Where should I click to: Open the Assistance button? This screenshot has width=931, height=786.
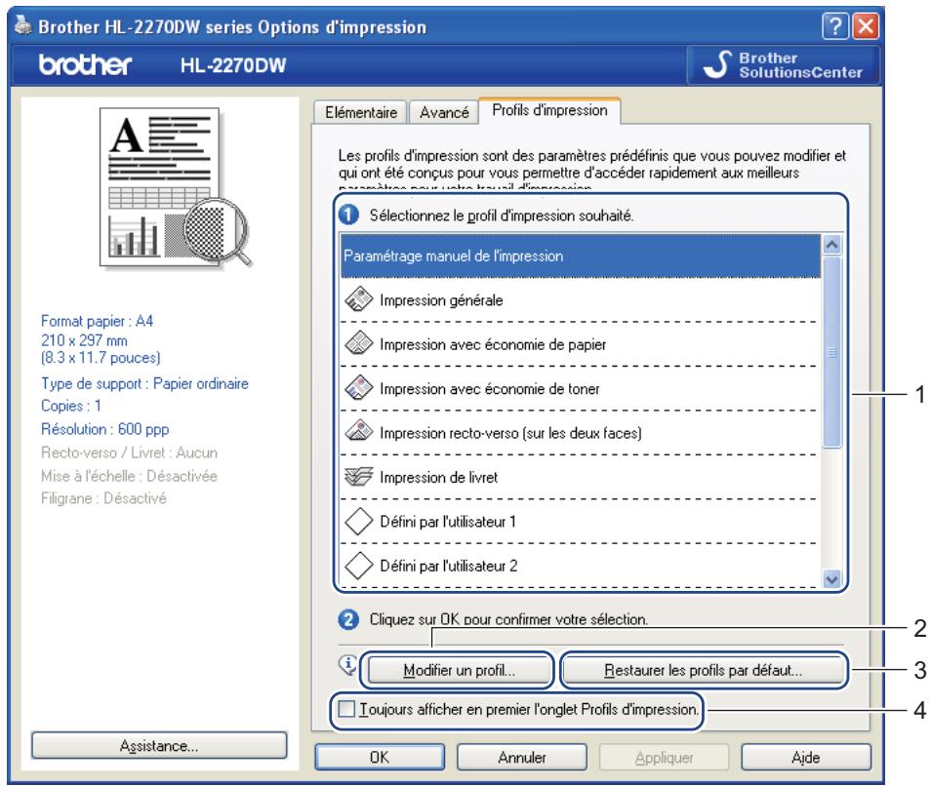[159, 746]
